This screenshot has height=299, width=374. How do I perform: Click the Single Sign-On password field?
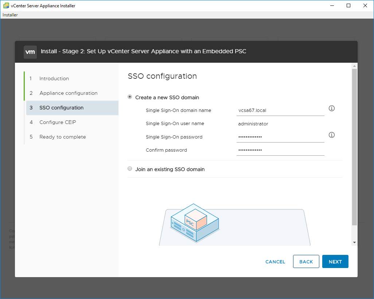click(280, 137)
